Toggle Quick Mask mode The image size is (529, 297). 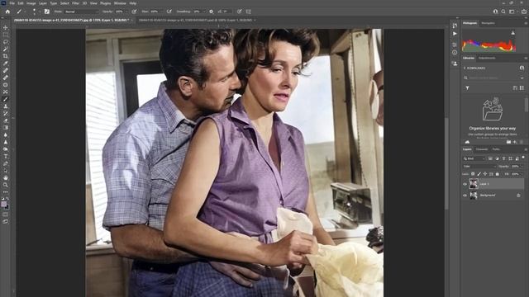click(x=6, y=214)
